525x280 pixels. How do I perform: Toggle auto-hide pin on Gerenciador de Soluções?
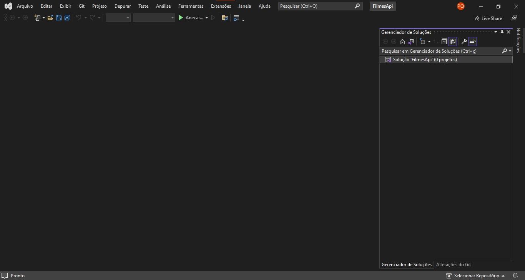pos(502,32)
